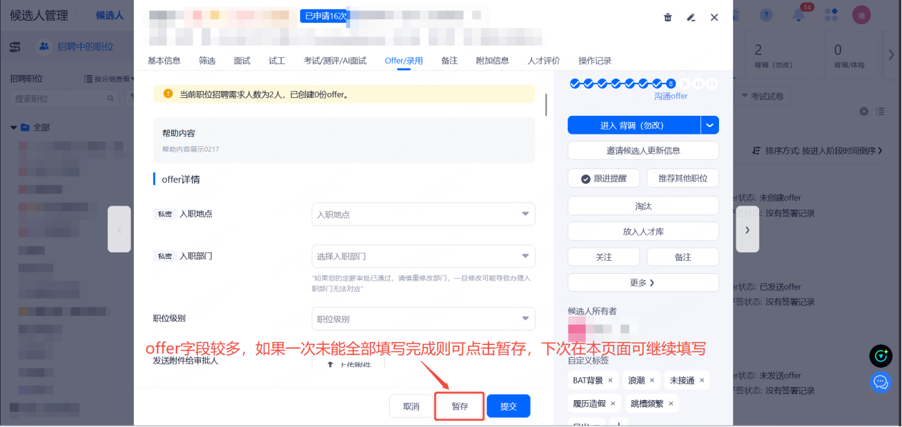Open the 职位级别 dropdown

click(x=423, y=319)
